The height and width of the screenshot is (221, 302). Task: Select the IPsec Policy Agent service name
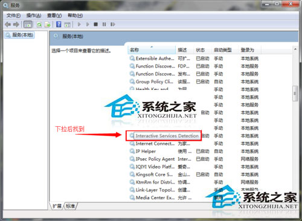(x=155, y=159)
